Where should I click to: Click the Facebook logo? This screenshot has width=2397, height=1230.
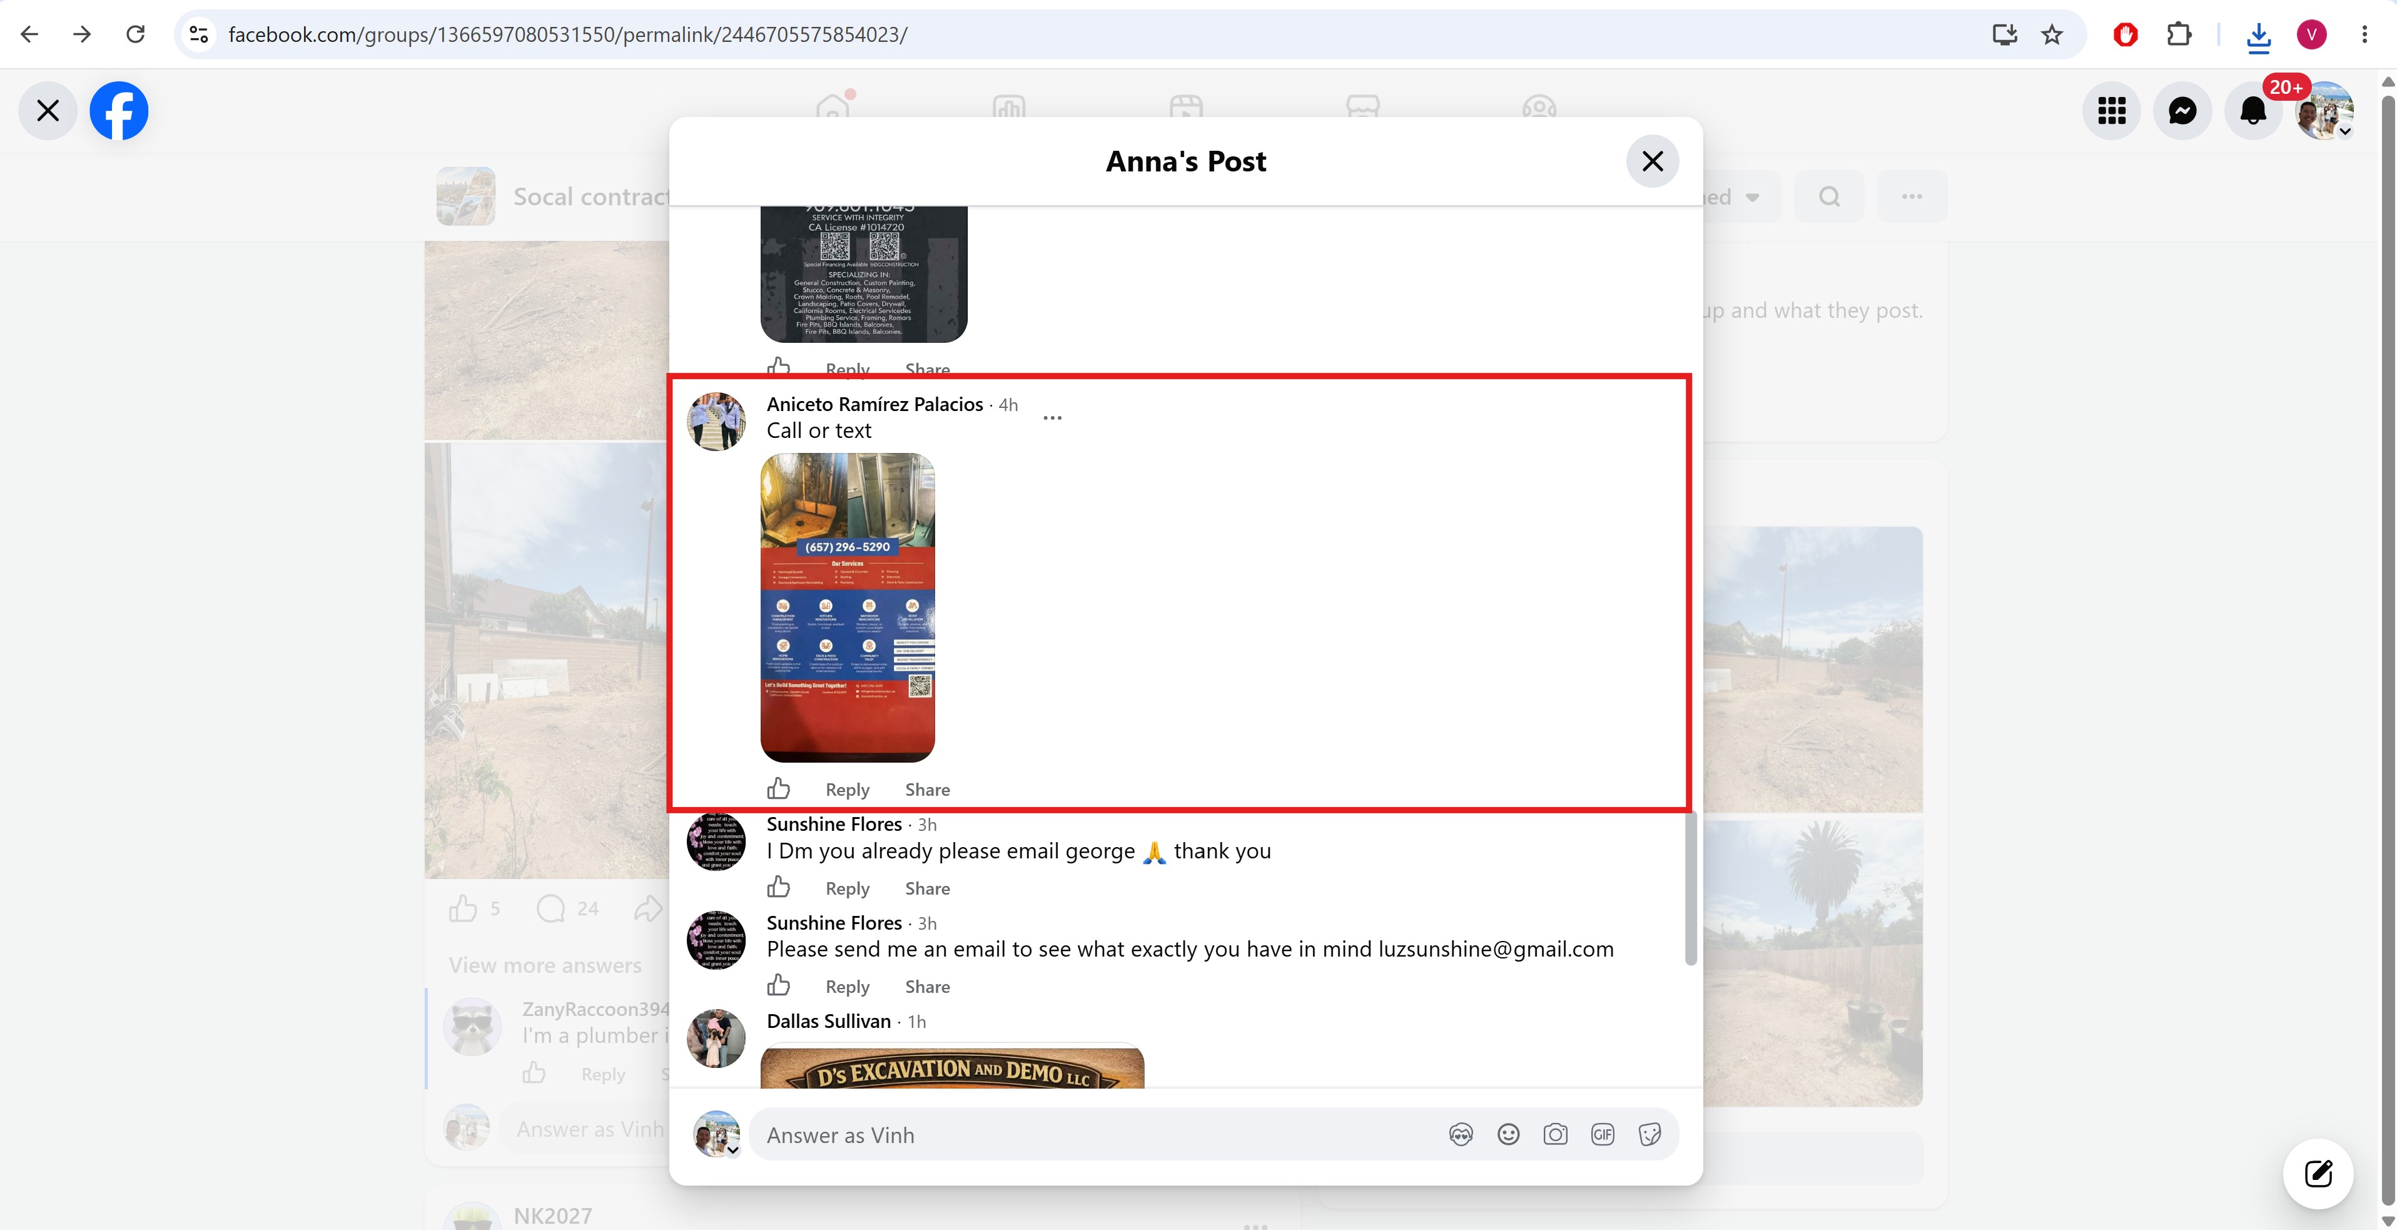pos(119,111)
